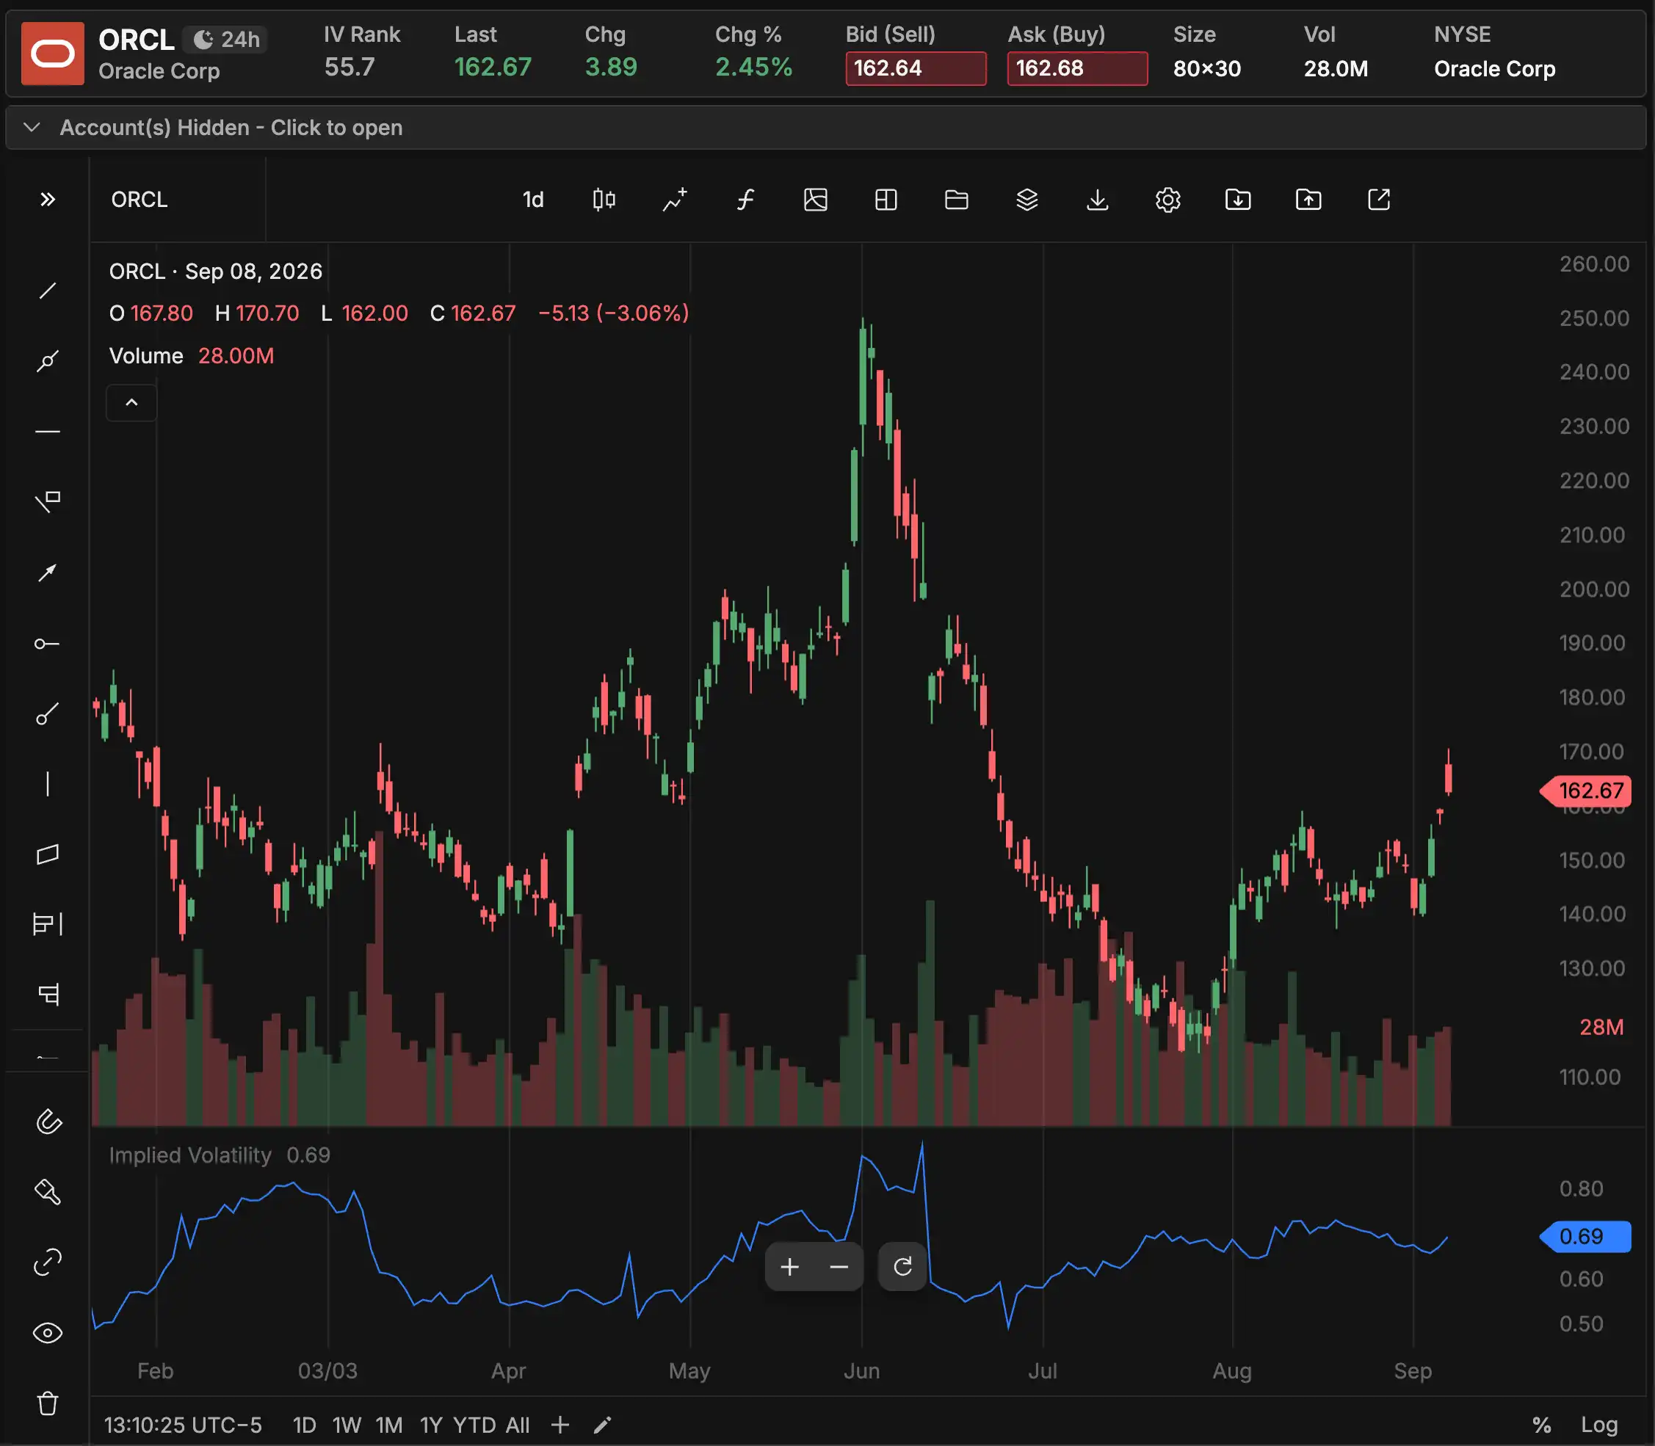Select the YTD time range
The image size is (1655, 1446).
(x=475, y=1425)
